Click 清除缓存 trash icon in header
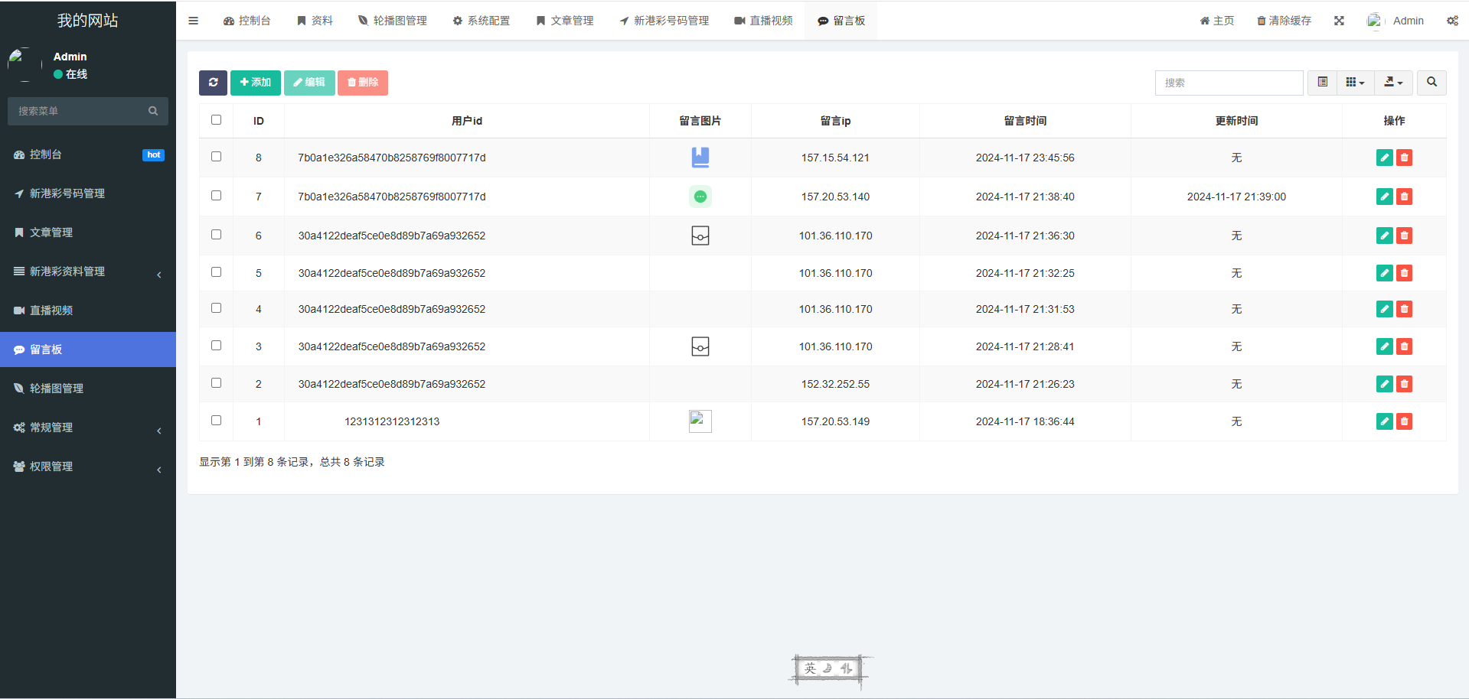This screenshot has width=1469, height=699. tap(1261, 21)
